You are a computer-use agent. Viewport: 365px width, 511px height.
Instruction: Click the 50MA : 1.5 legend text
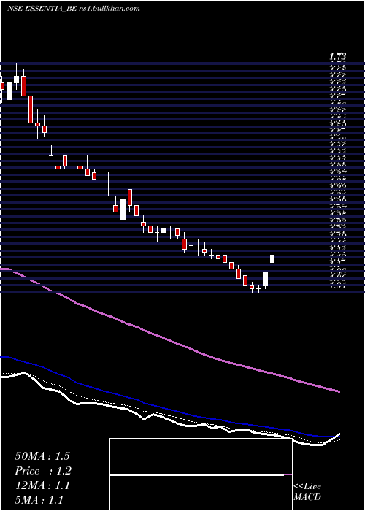[x=42, y=456]
